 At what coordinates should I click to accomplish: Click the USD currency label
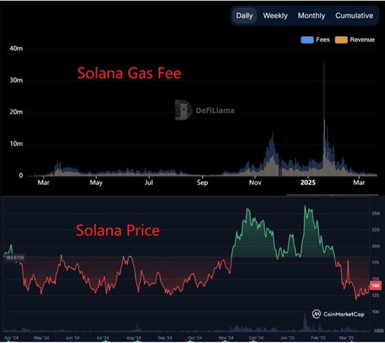(x=379, y=331)
